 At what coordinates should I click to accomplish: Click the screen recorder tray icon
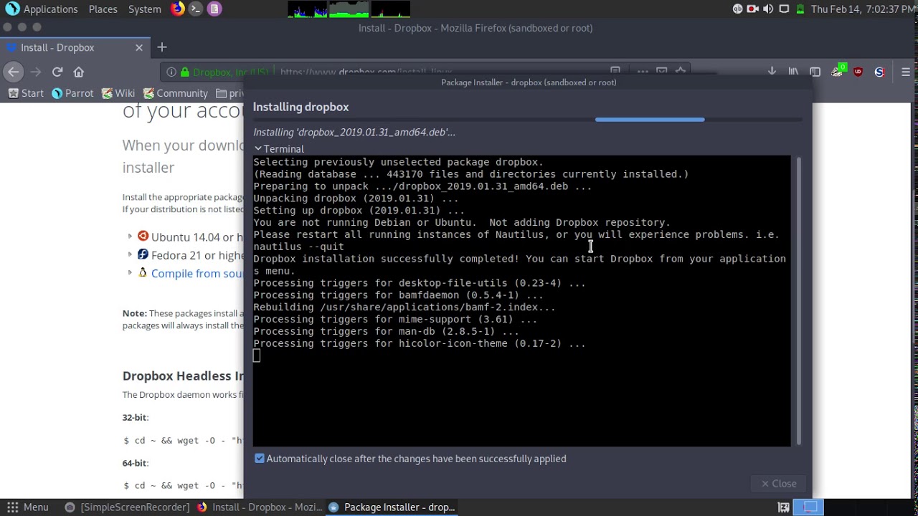(752, 9)
